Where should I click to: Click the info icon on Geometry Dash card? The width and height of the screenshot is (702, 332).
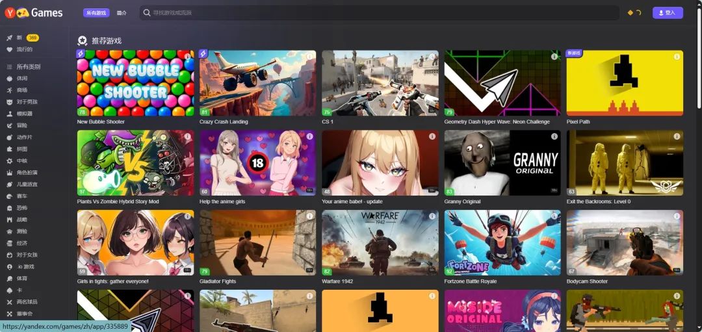pyautogui.click(x=554, y=57)
